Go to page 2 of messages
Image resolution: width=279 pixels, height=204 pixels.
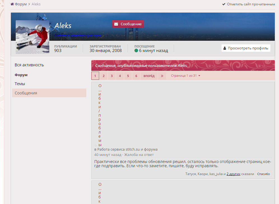[103, 76]
